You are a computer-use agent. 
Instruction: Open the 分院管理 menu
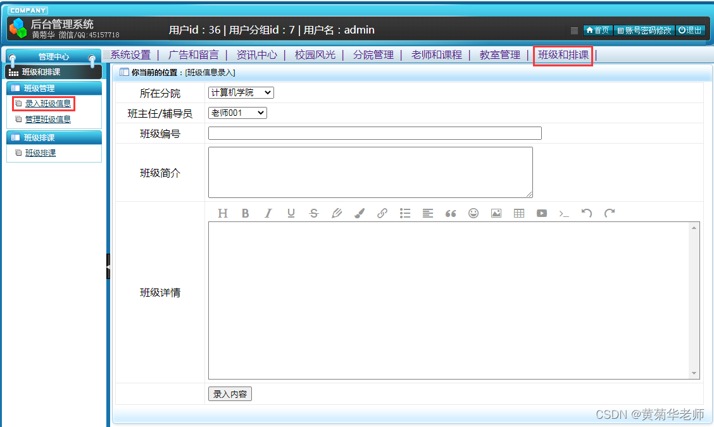point(373,55)
